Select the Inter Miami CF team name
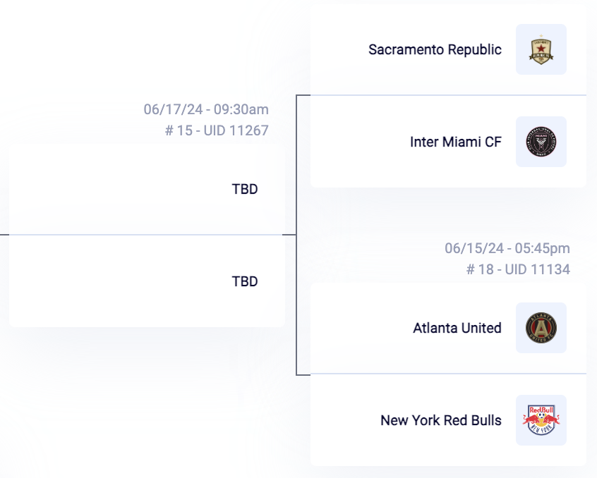Viewport: 597px width, 478px height. 455,142
